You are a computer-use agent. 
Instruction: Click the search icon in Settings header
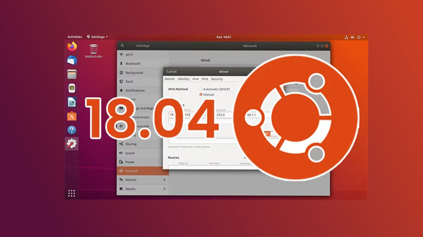122,46
